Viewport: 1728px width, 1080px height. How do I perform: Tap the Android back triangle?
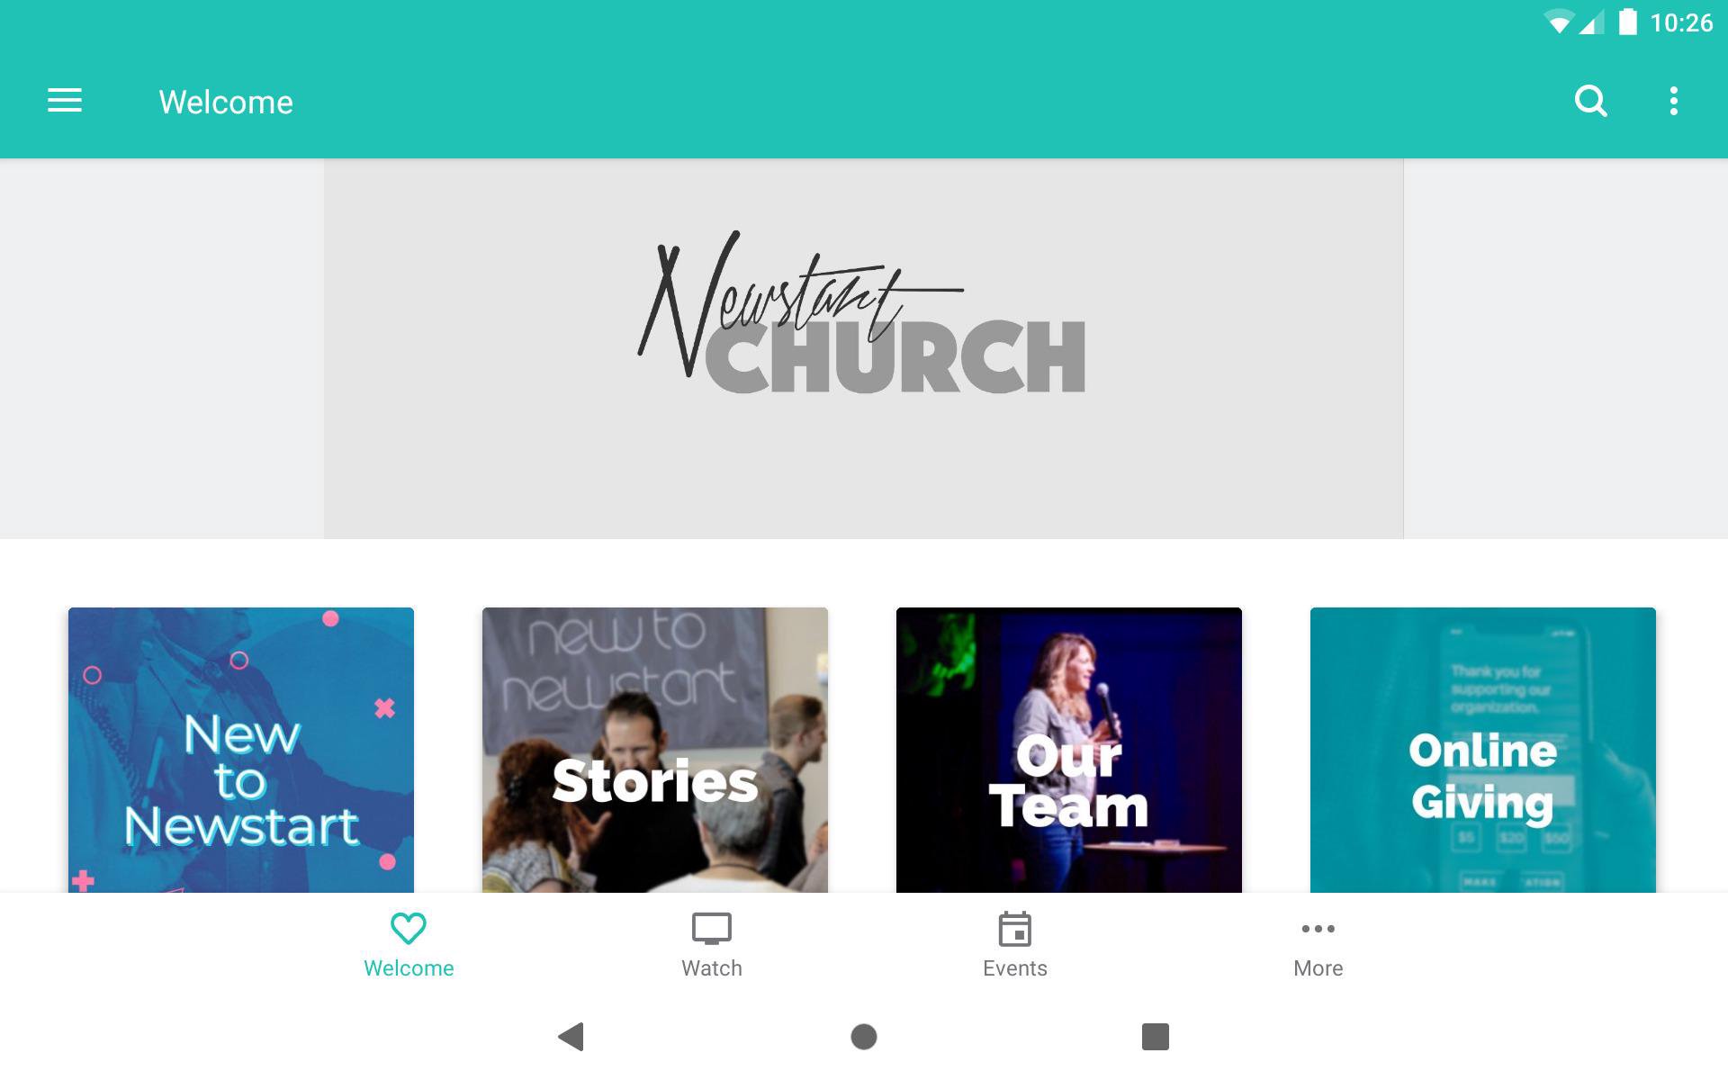point(571,1037)
